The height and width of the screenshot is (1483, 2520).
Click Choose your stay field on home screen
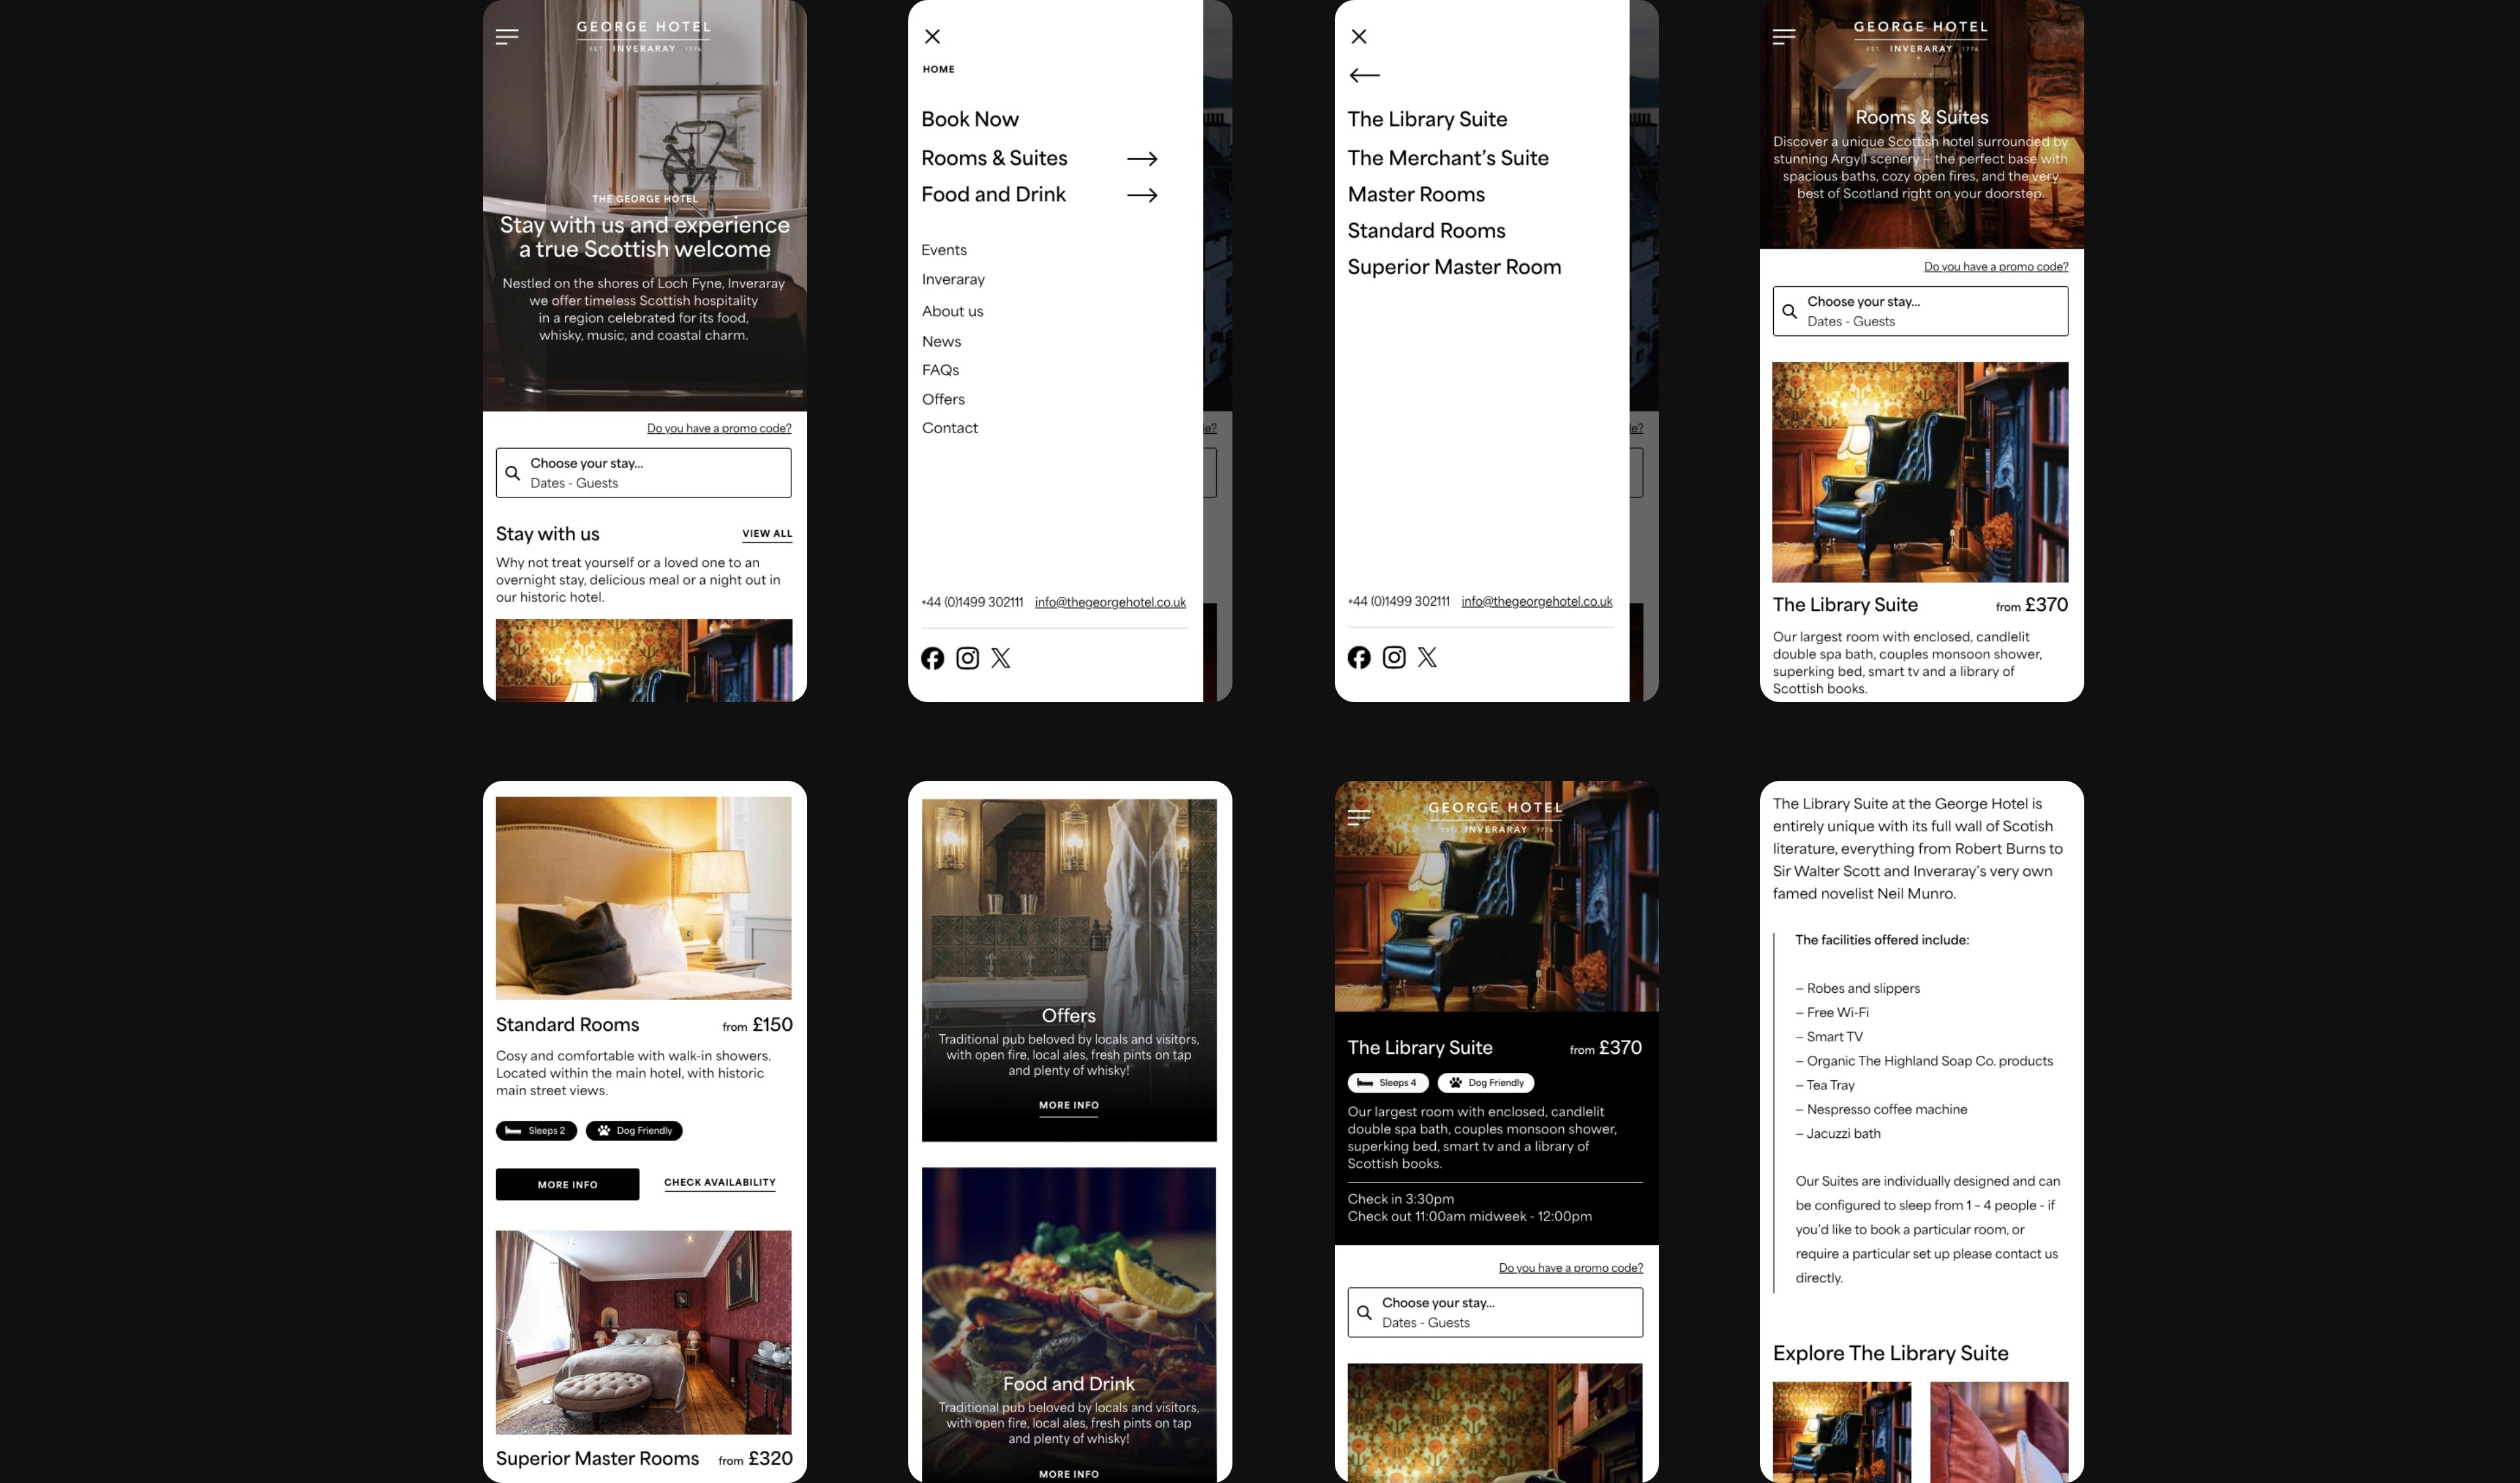tap(643, 473)
